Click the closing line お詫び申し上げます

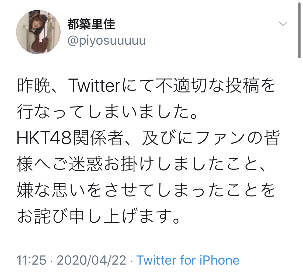point(99,216)
